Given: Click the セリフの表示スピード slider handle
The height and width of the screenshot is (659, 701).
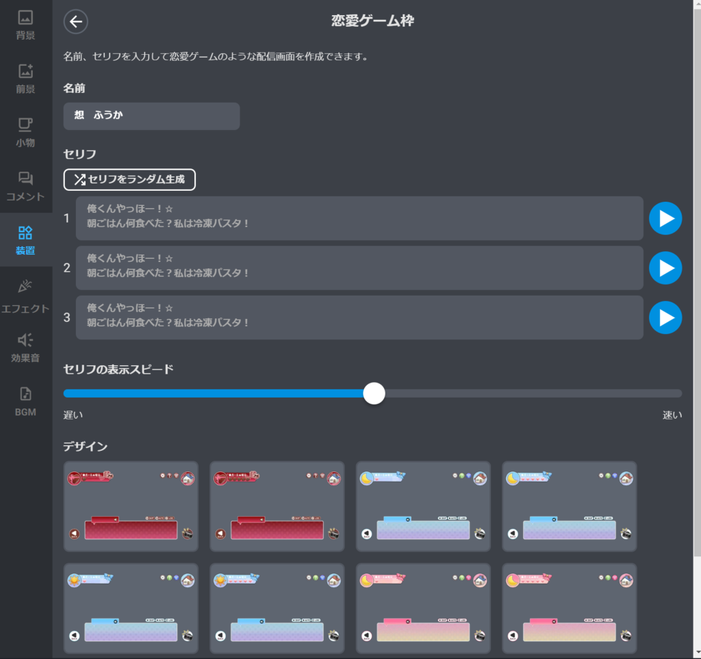Looking at the screenshot, I should (374, 393).
